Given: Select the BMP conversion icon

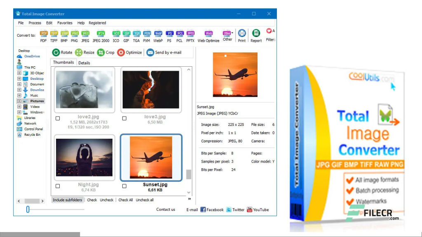Looking at the screenshot, I should pyautogui.click(x=64, y=34).
